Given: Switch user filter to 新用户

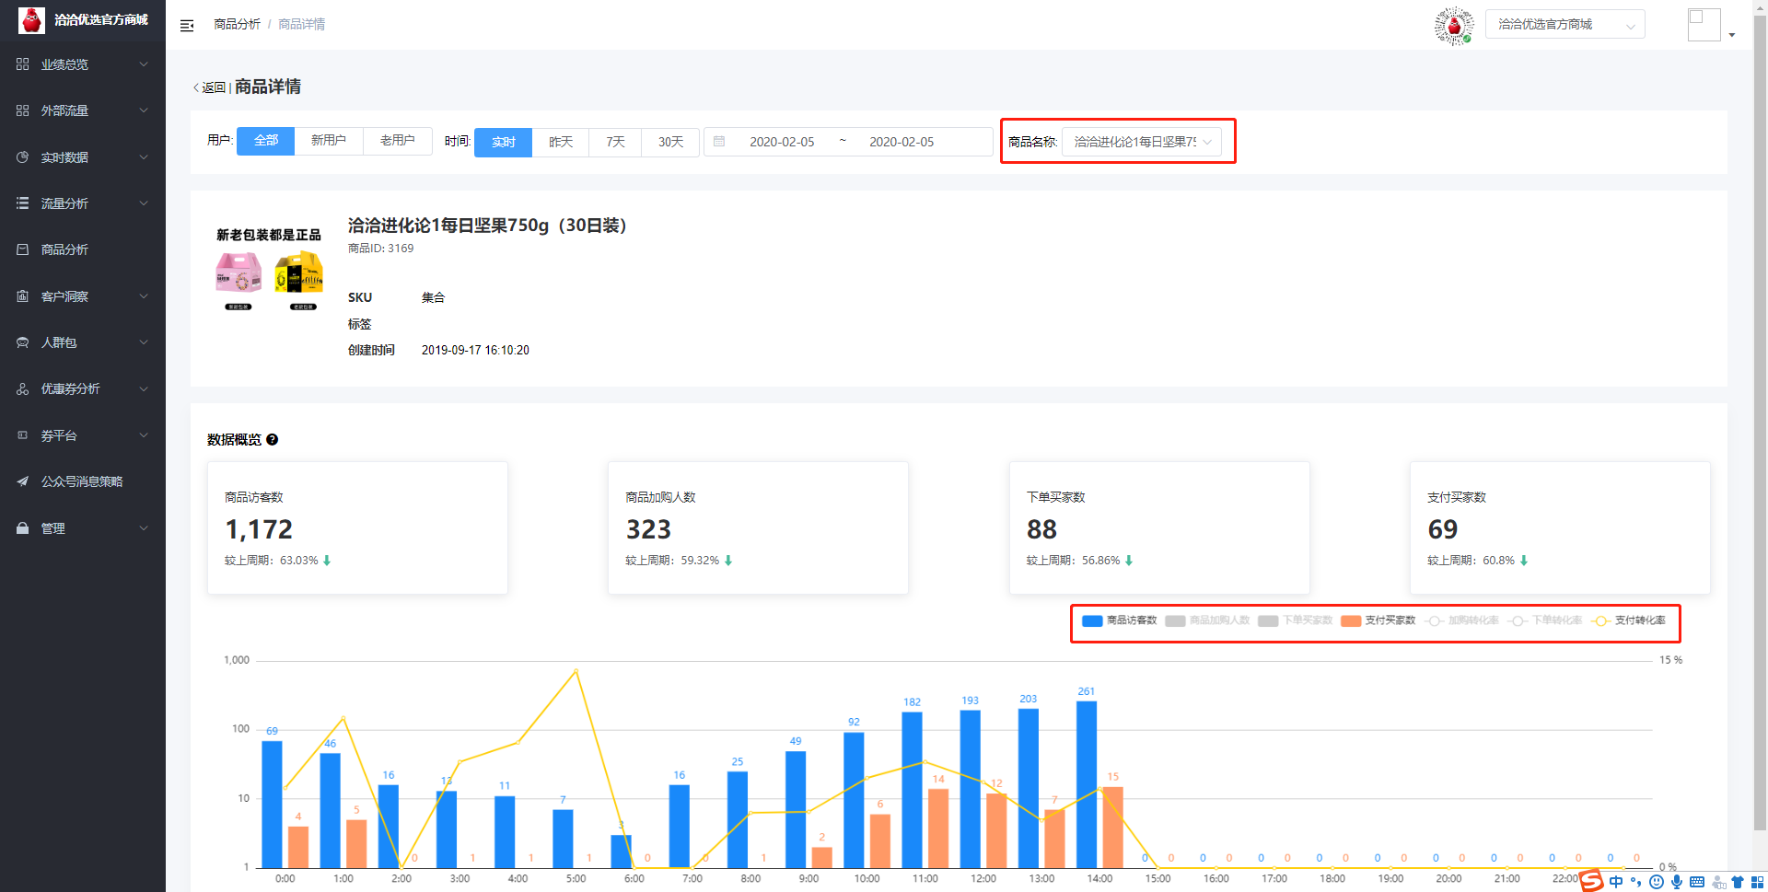Looking at the screenshot, I should click(x=329, y=141).
